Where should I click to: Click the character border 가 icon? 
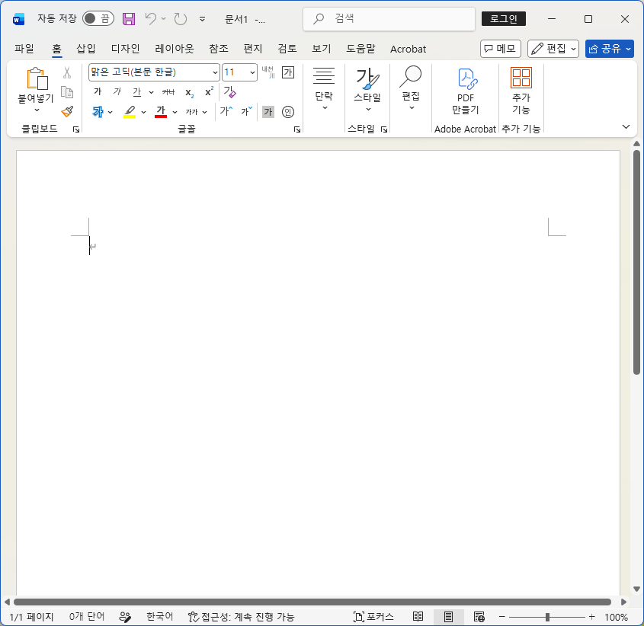tap(288, 72)
